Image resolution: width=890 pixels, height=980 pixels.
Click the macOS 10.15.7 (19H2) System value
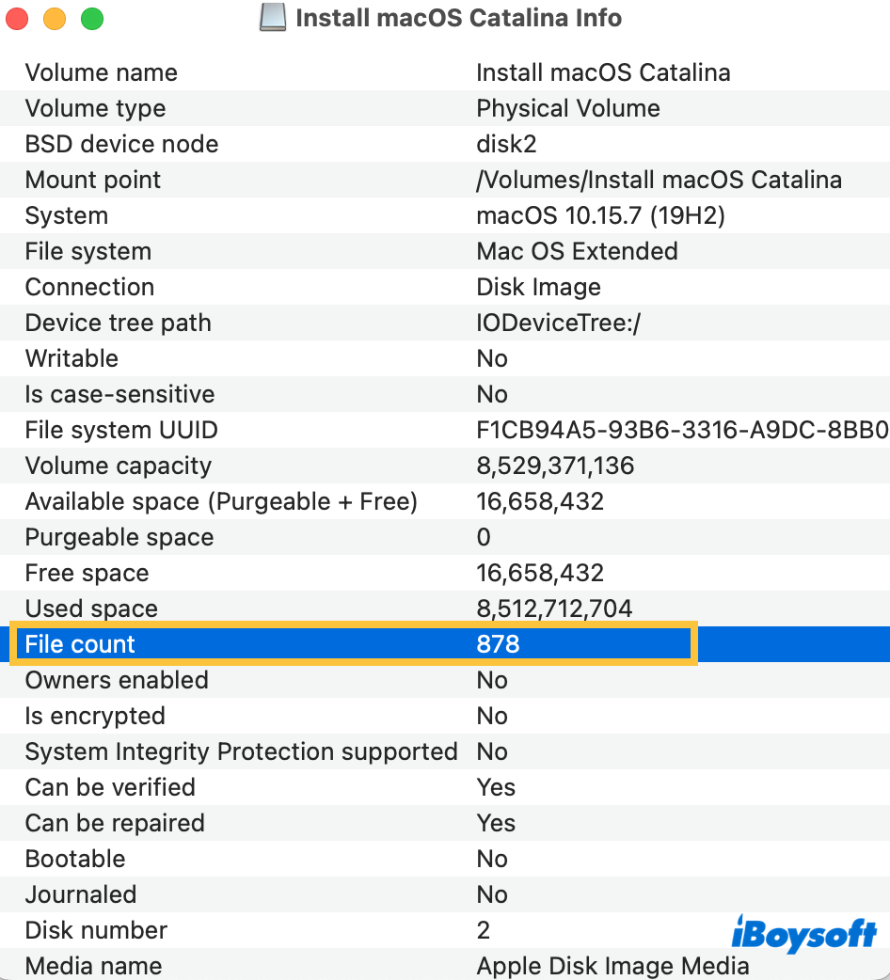(x=600, y=215)
